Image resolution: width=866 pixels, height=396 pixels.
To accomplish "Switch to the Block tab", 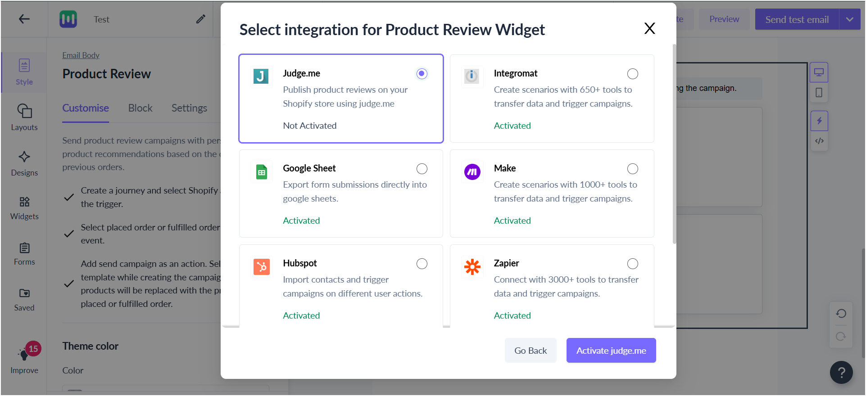I will click(x=140, y=108).
